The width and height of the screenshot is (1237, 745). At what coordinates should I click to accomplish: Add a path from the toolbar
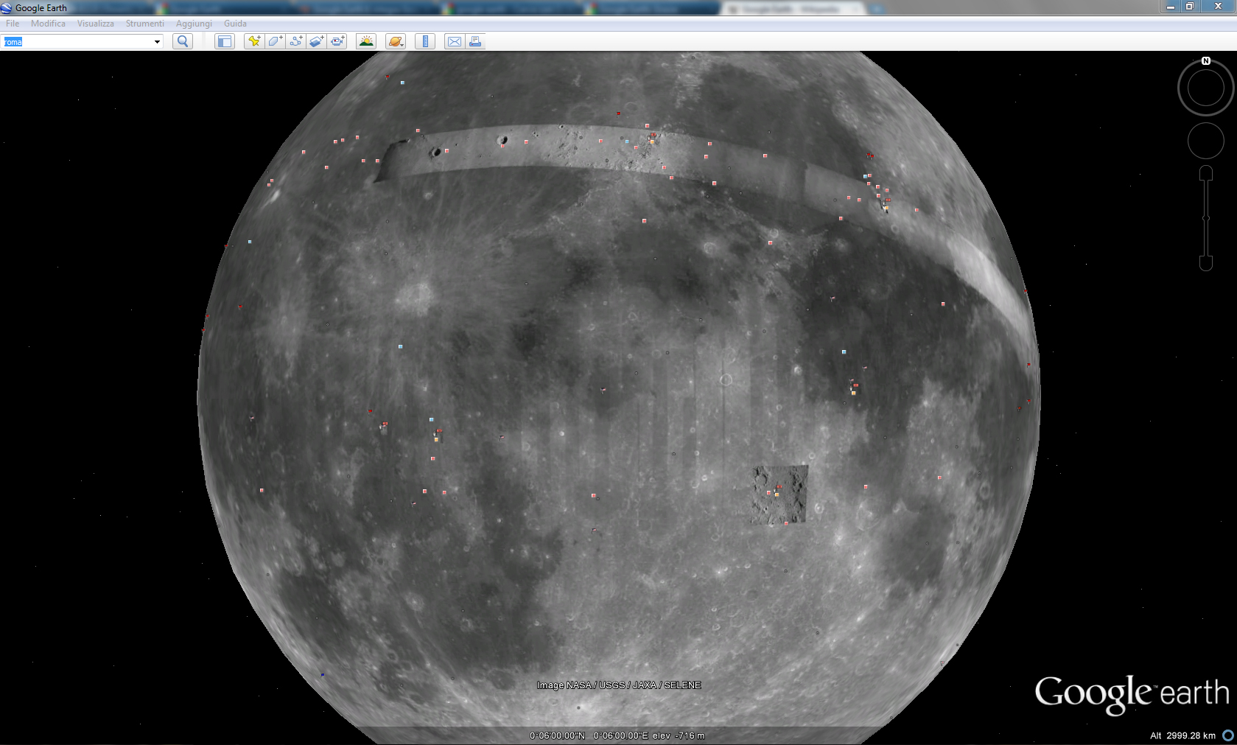[295, 41]
